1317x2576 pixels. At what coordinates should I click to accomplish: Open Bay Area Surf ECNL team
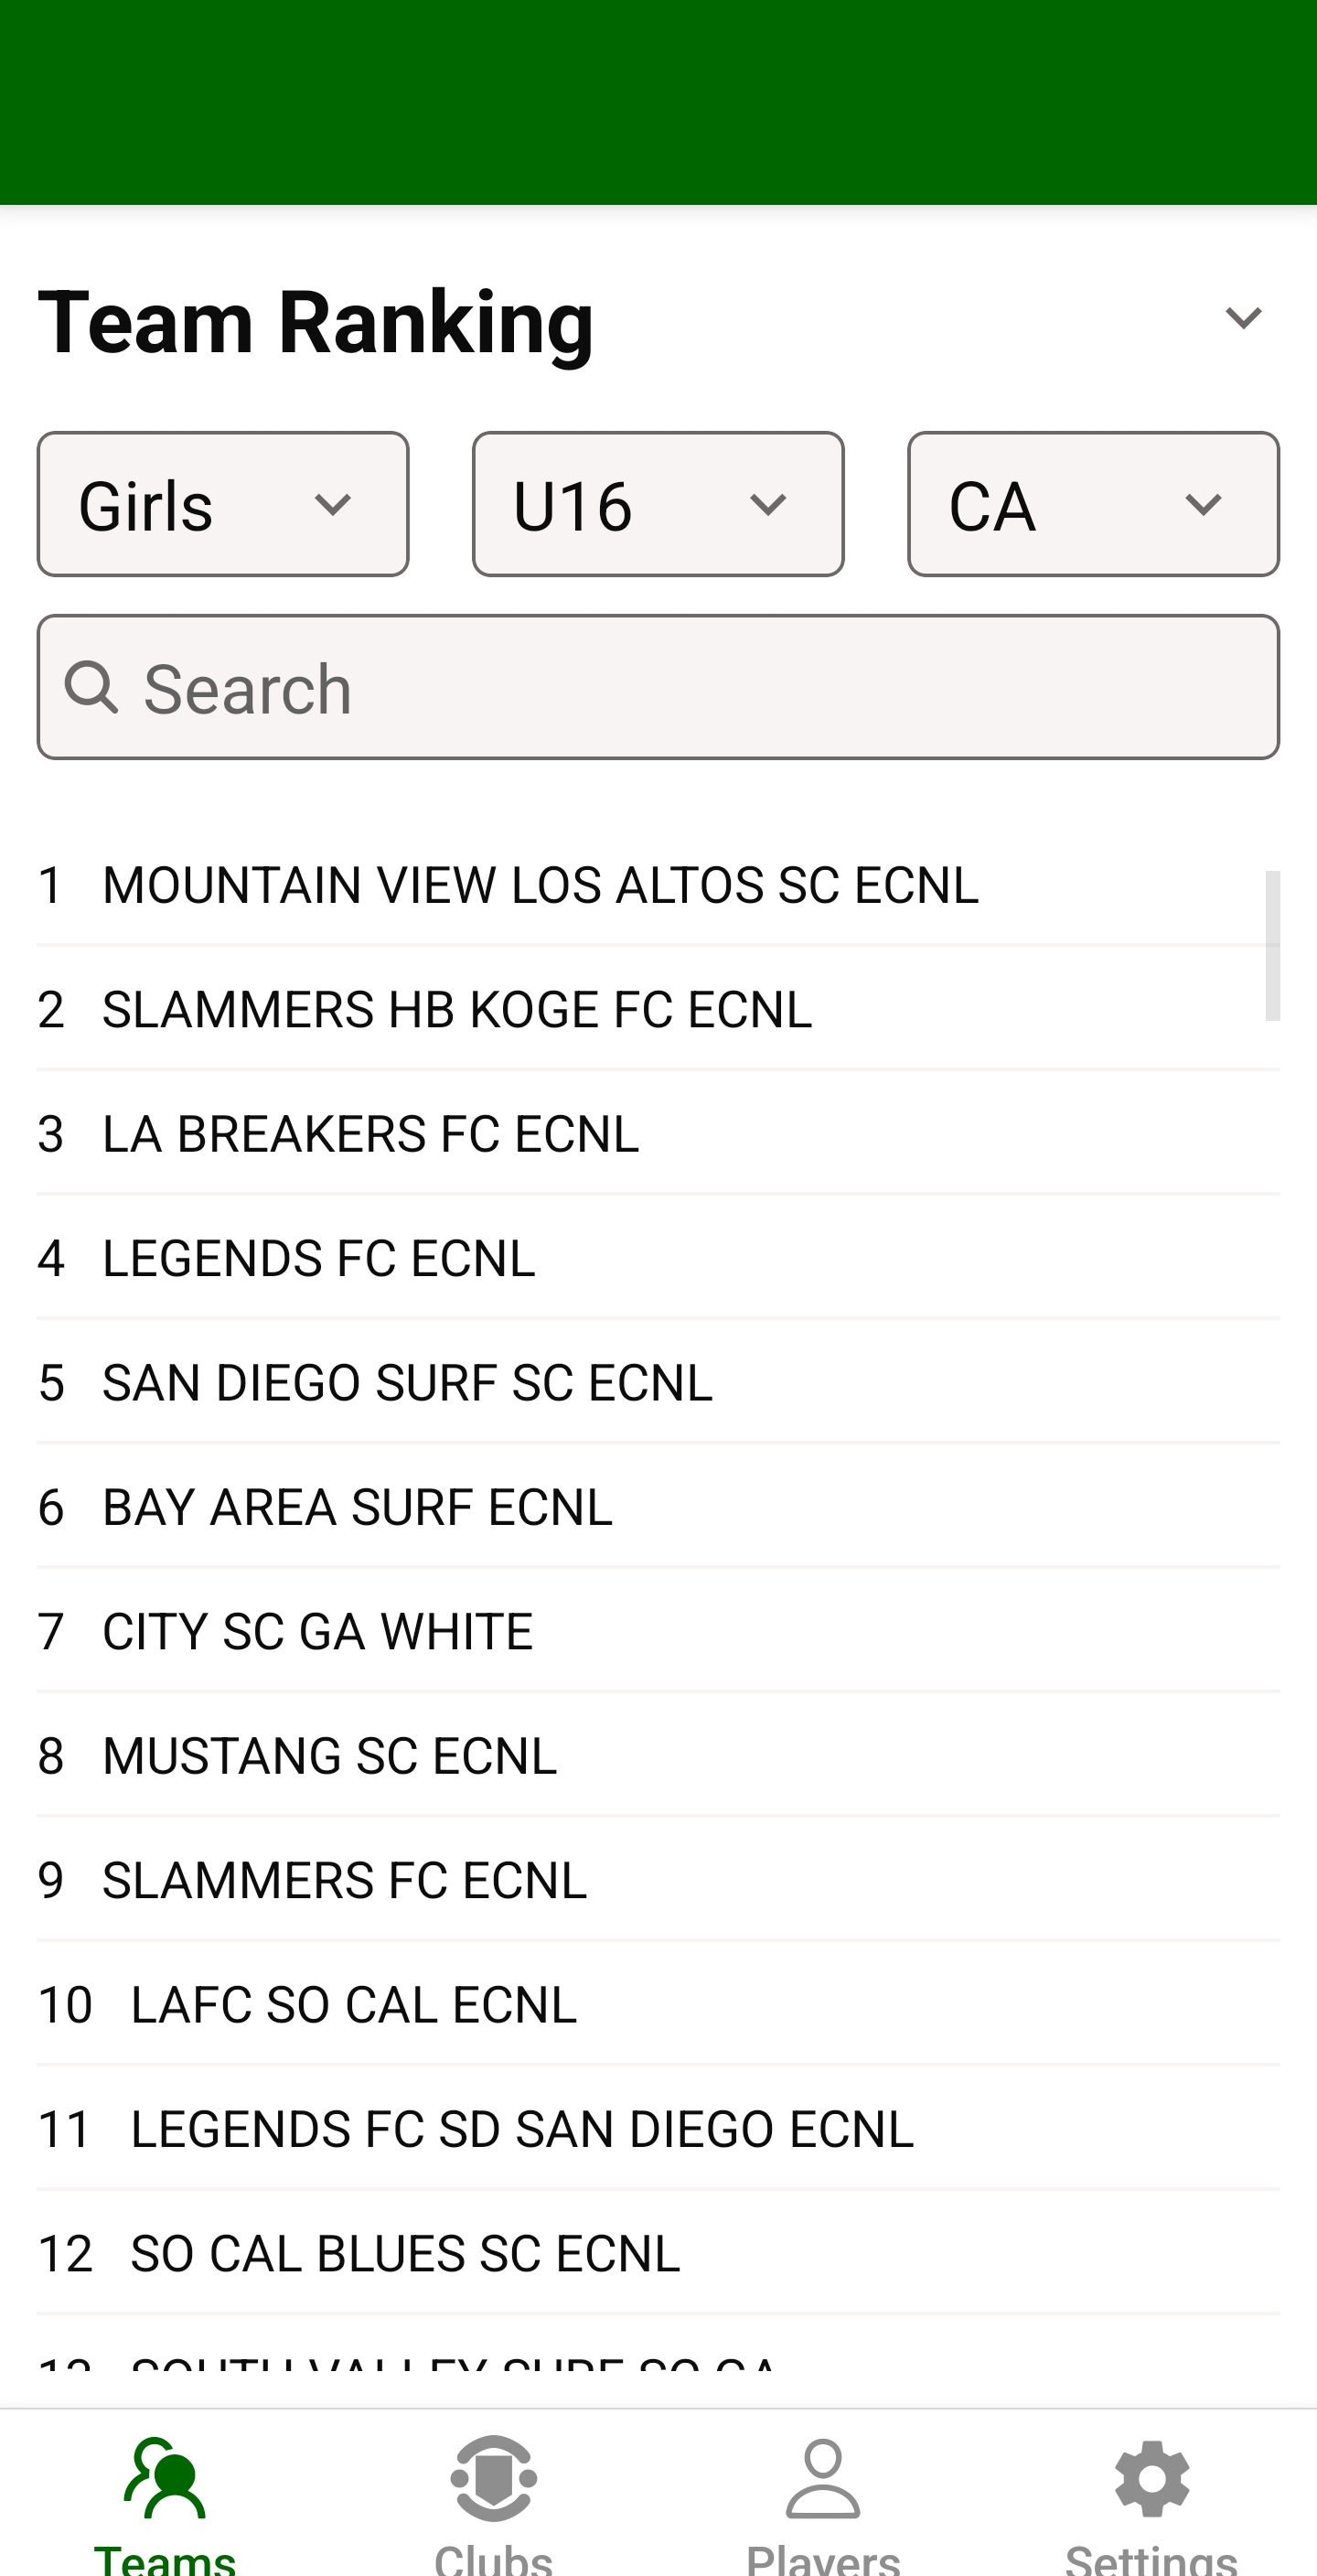357,1507
